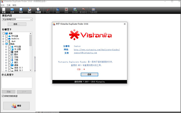
Task: Click the 音乐 tree item label
Action: coord(16,63)
